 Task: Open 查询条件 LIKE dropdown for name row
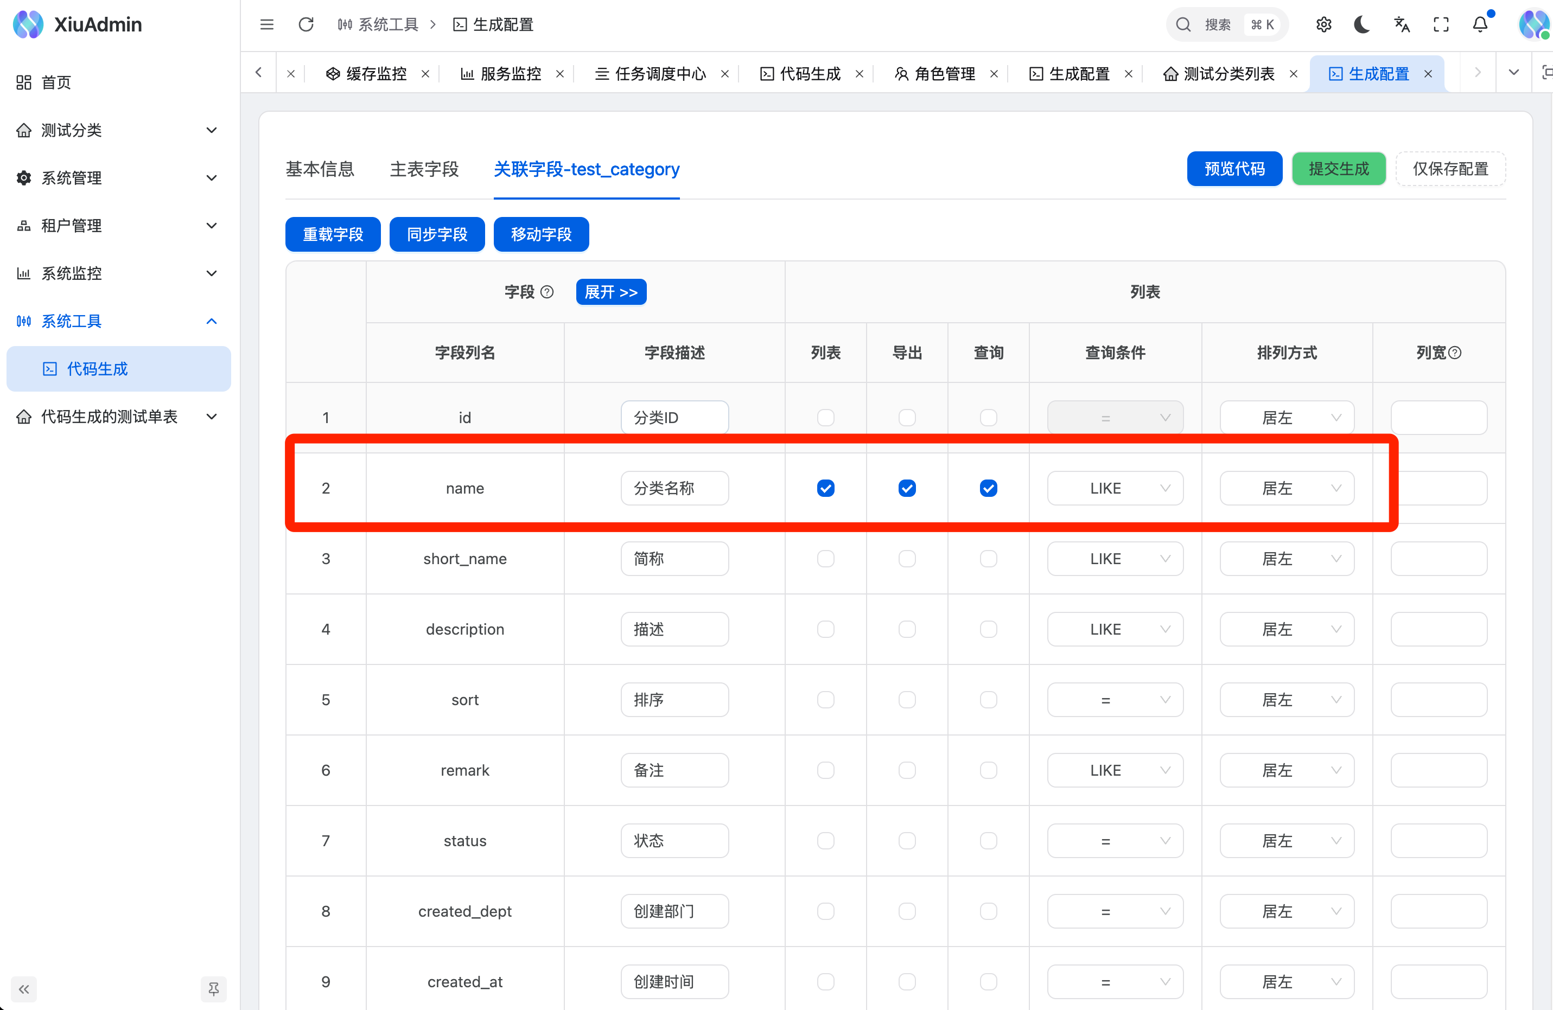(x=1115, y=488)
